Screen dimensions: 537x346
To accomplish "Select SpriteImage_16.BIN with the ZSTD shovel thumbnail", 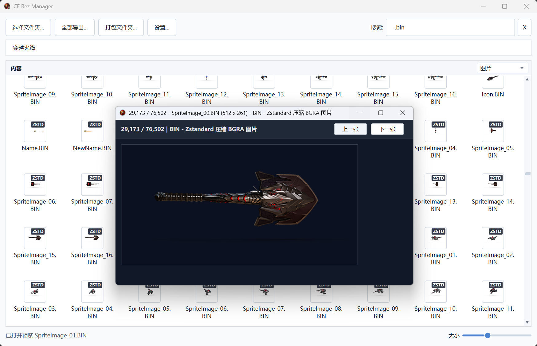I will (x=92, y=238).
